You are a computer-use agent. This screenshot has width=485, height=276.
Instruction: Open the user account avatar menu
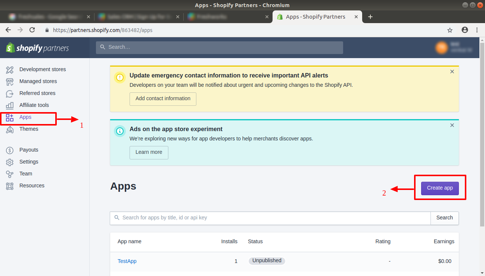[441, 47]
